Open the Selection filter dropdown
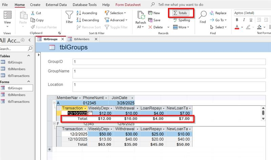Image resolution: width=271 pixels, height=160 pixels. 115,13
